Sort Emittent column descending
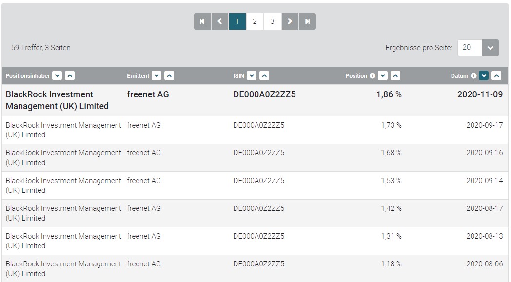This screenshot has width=511, height=282. point(156,75)
